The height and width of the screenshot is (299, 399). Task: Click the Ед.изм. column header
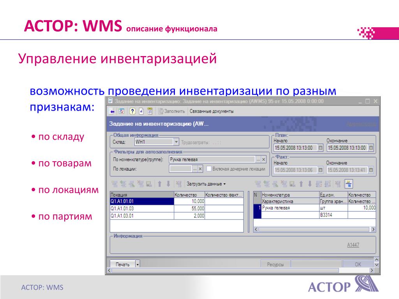pos(334,195)
